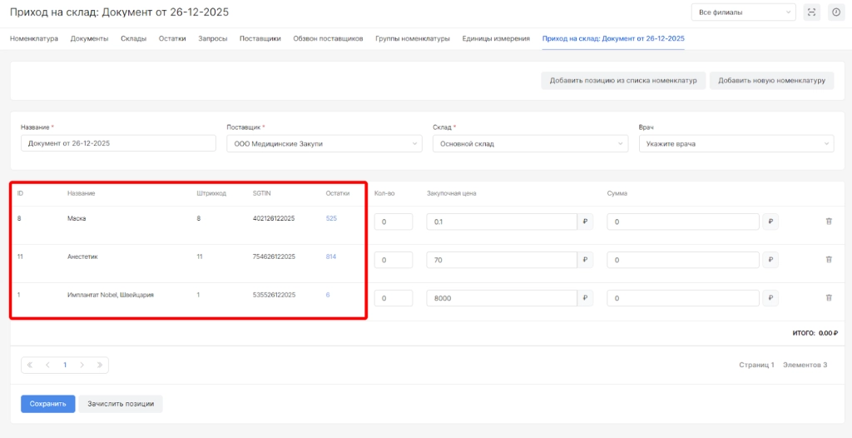Image resolution: width=852 pixels, height=438 pixels.
Task: Go to the Остатки tab
Action: coord(172,39)
